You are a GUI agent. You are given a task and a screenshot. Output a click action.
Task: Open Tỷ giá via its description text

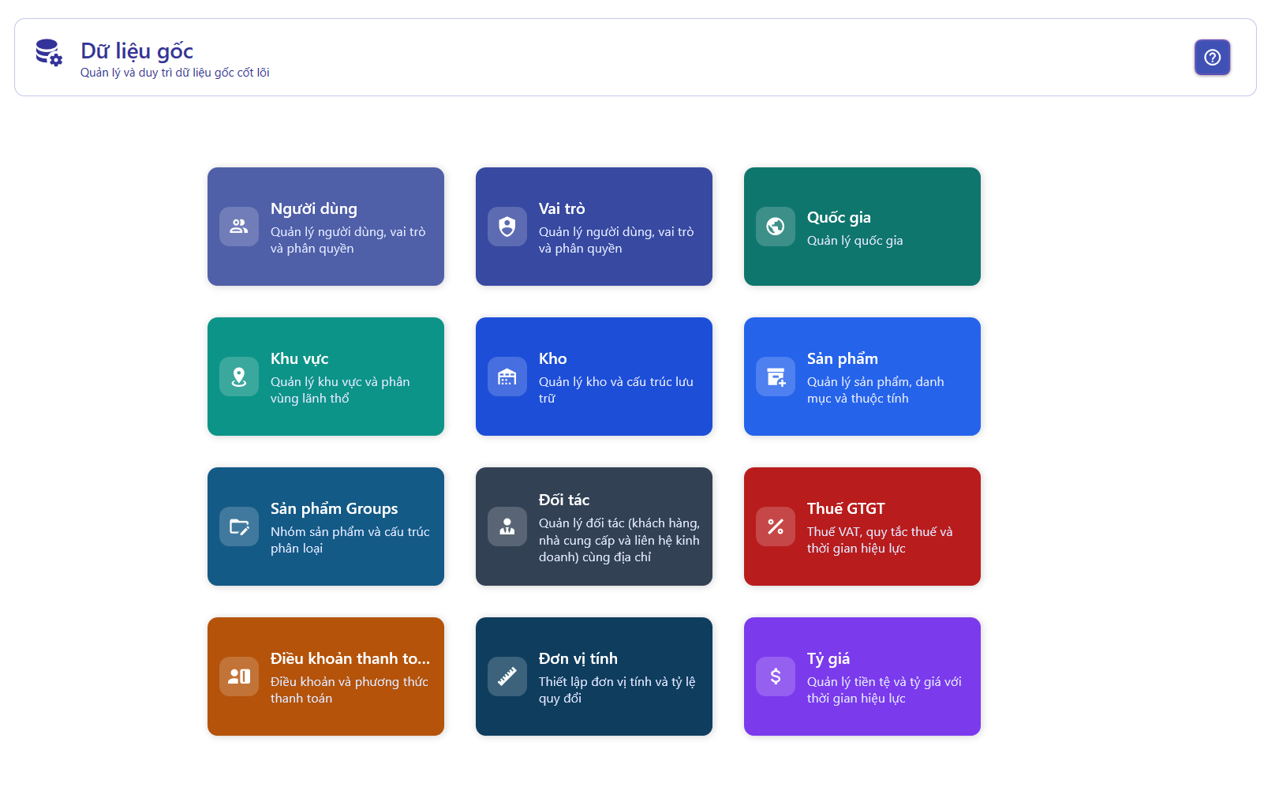(x=884, y=690)
